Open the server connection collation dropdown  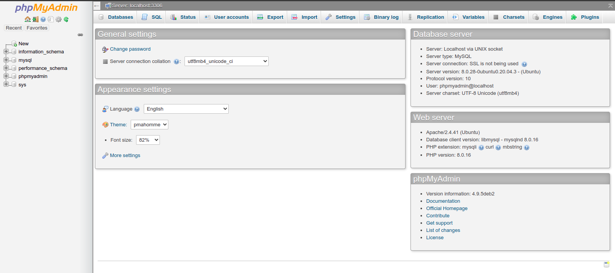(x=226, y=61)
